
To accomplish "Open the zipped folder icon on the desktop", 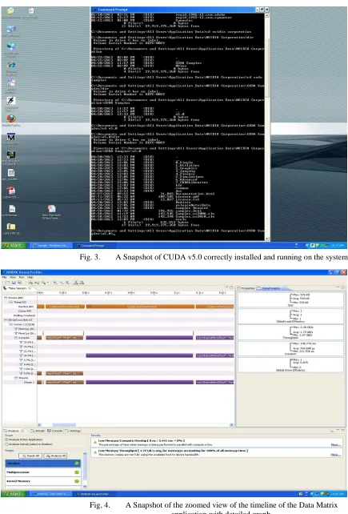I will coord(11,227).
